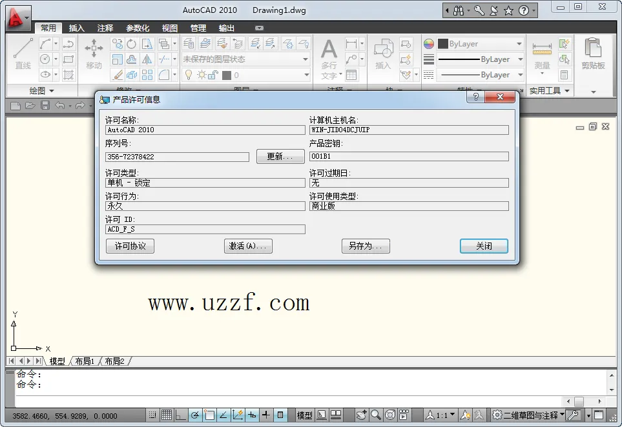
Task: Toggle grid display in the status bar
Action: [x=167, y=415]
